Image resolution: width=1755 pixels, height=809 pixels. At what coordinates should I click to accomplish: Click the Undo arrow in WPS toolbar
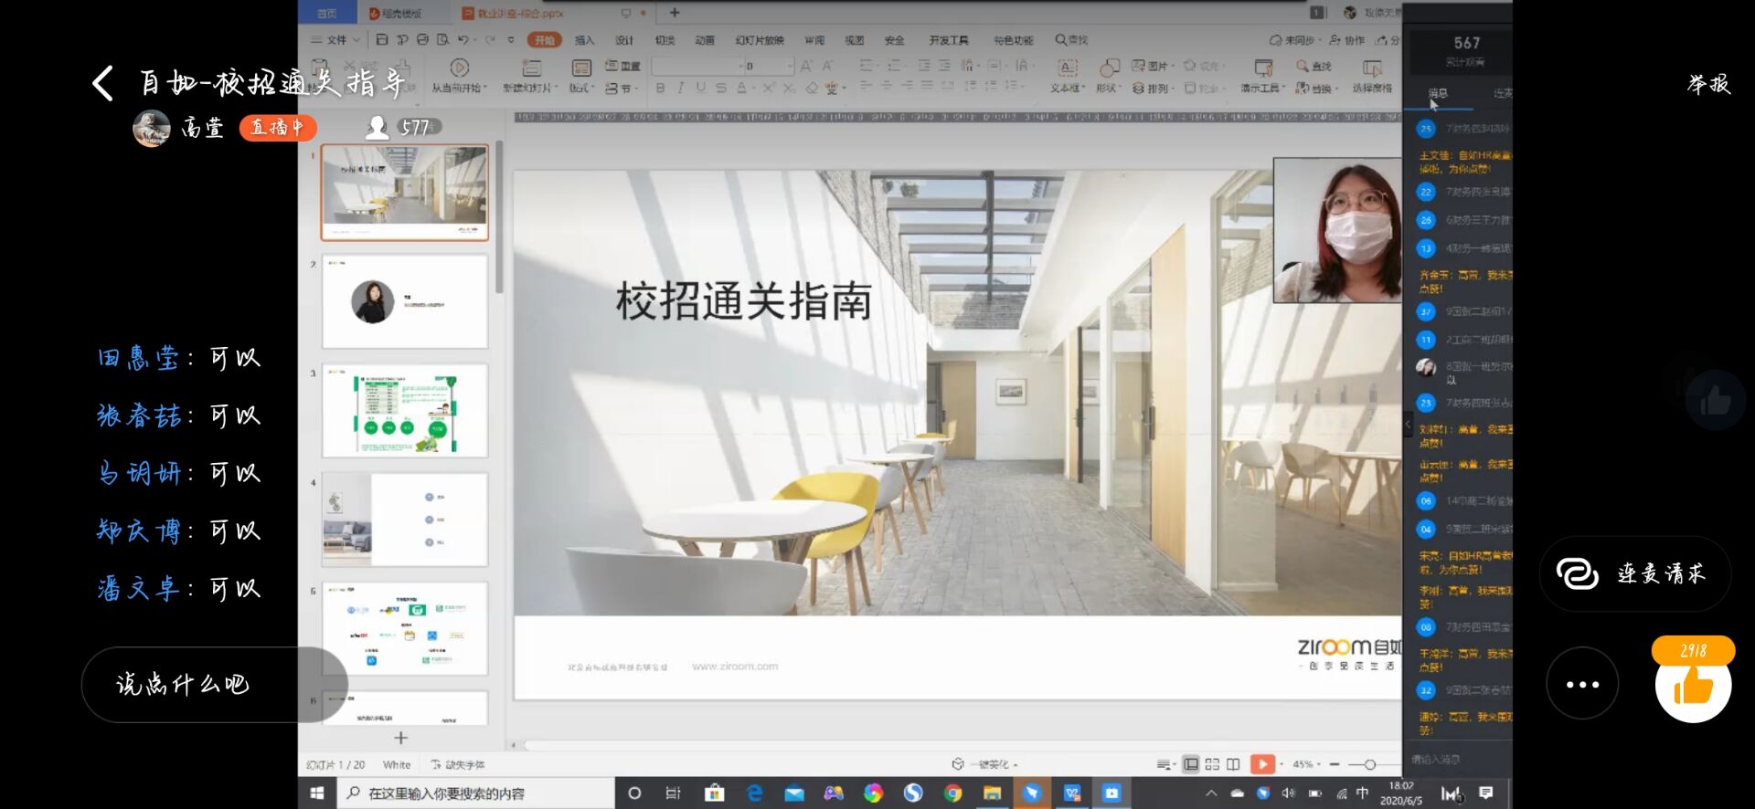pyautogui.click(x=463, y=39)
